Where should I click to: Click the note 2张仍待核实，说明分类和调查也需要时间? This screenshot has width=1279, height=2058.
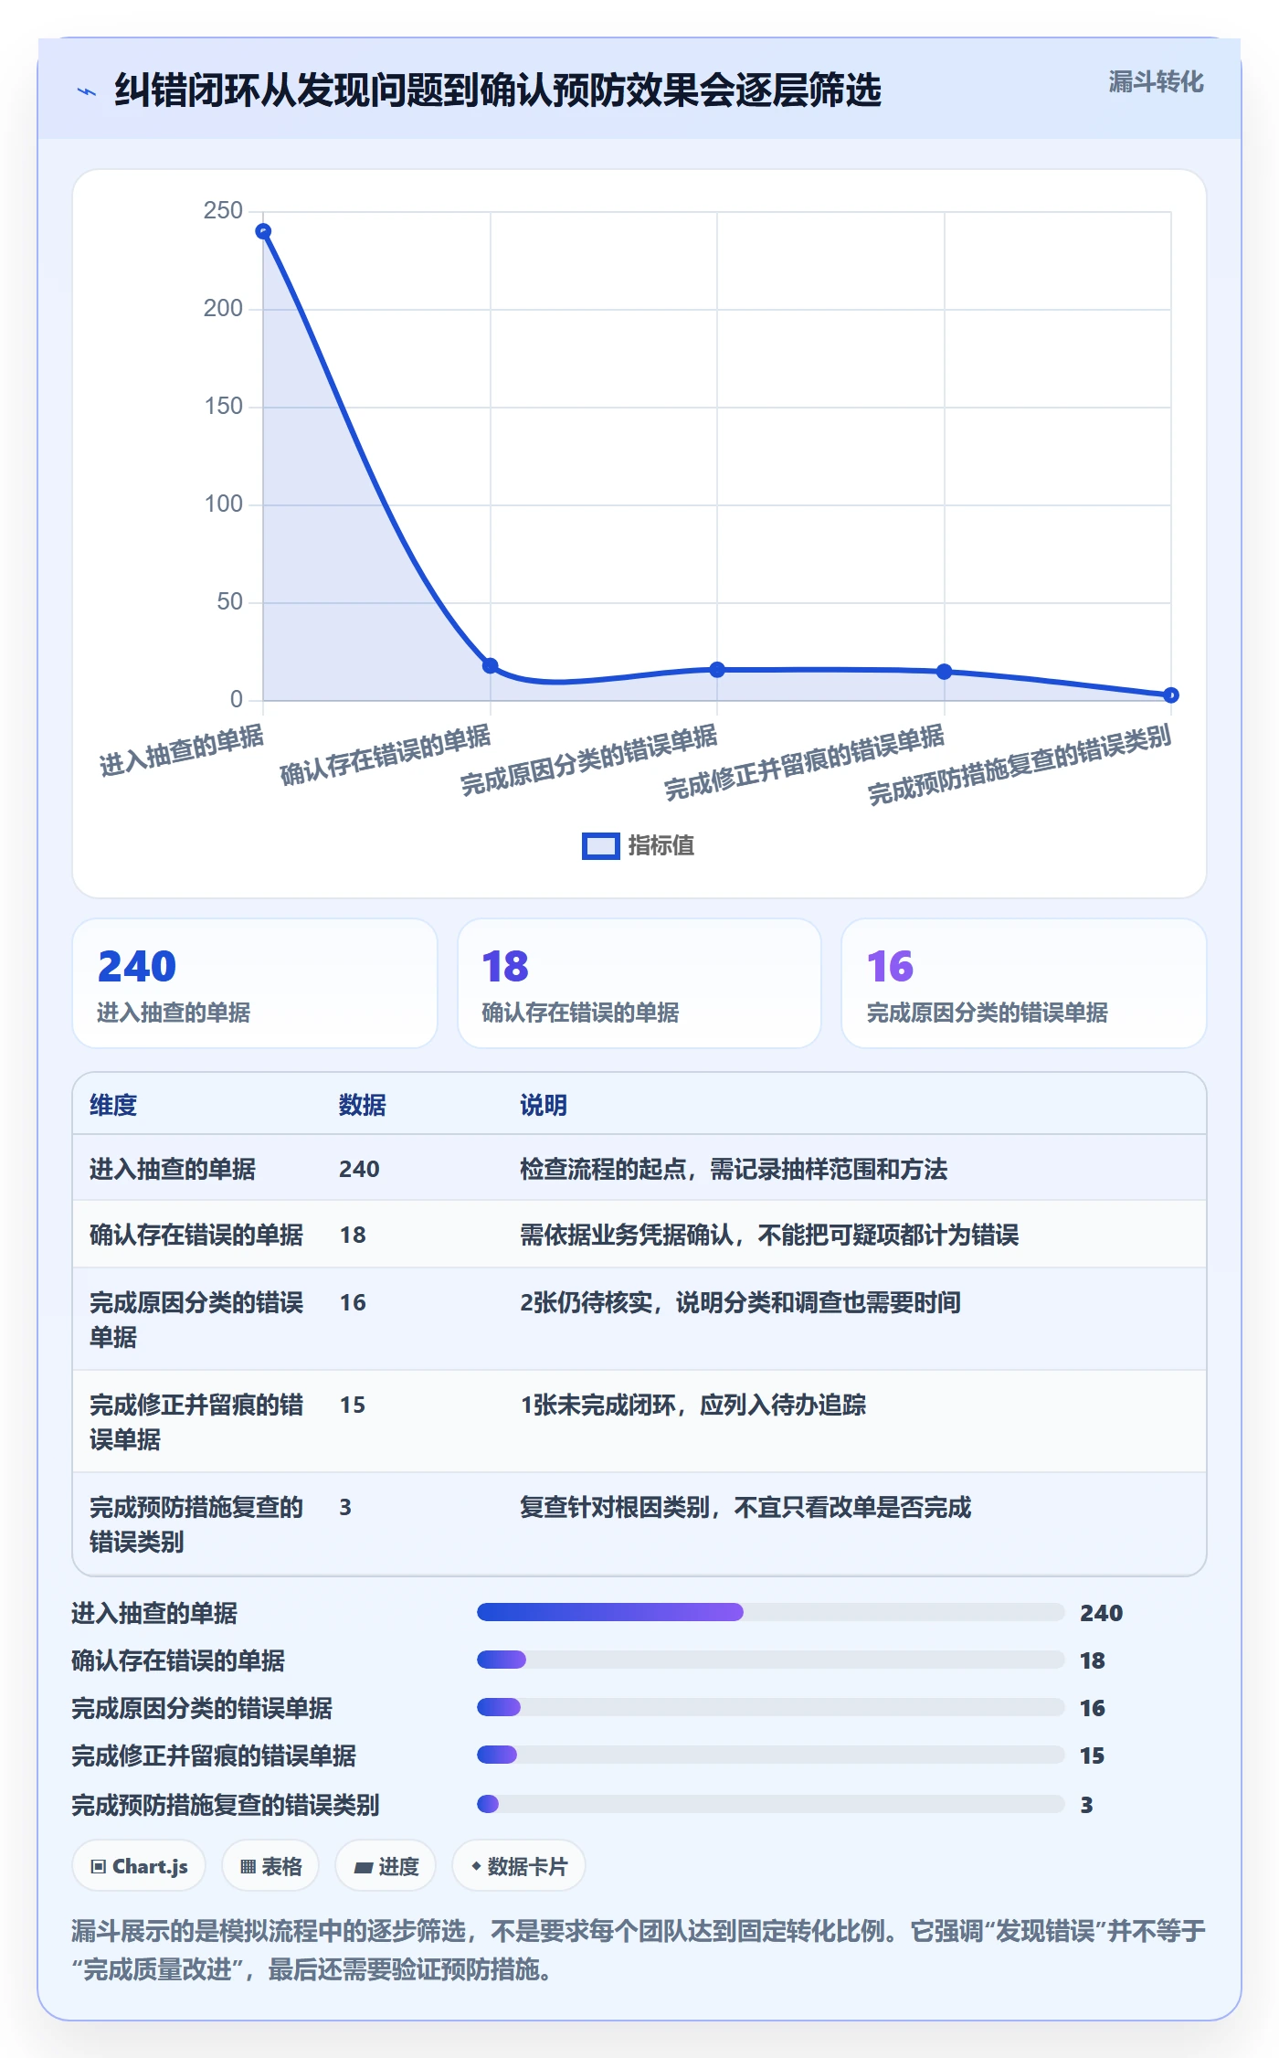740,1302
